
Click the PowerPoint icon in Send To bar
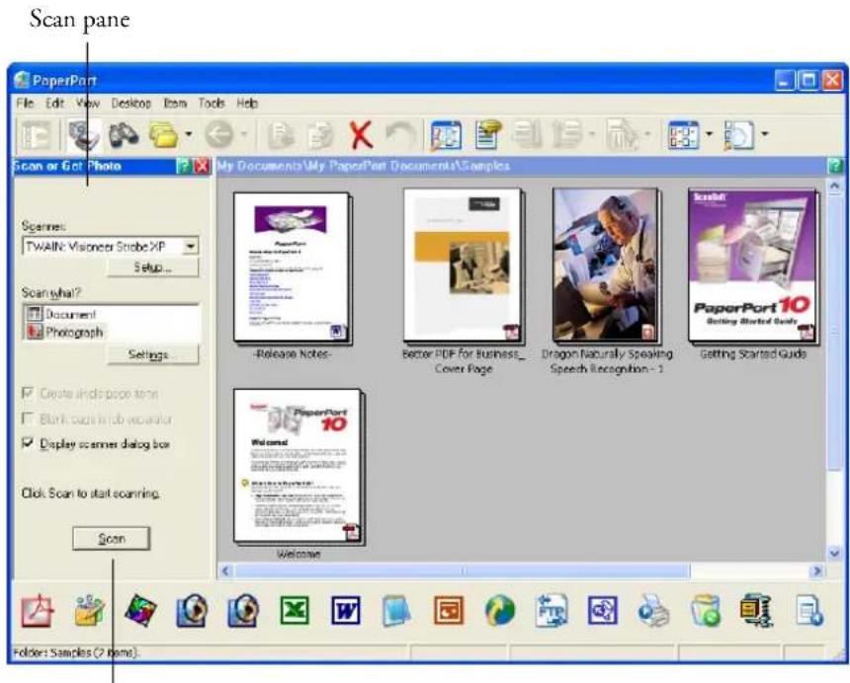[449, 611]
